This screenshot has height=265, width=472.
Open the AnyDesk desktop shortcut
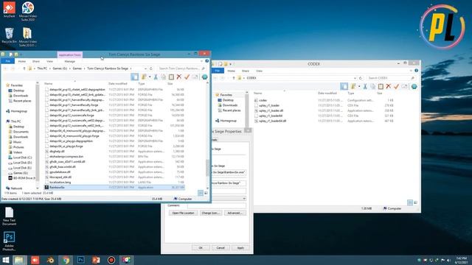click(x=9, y=10)
